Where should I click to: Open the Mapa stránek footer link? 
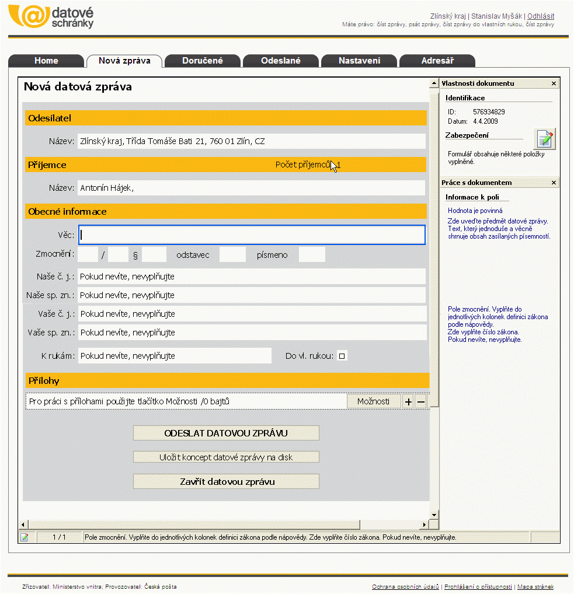click(535, 586)
